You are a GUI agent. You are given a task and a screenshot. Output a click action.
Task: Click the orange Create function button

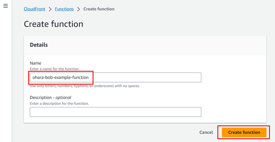tap(244, 132)
